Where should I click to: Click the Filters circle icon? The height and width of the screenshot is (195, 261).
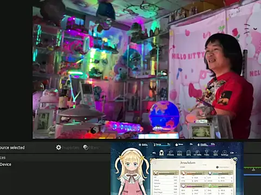pos(85,147)
